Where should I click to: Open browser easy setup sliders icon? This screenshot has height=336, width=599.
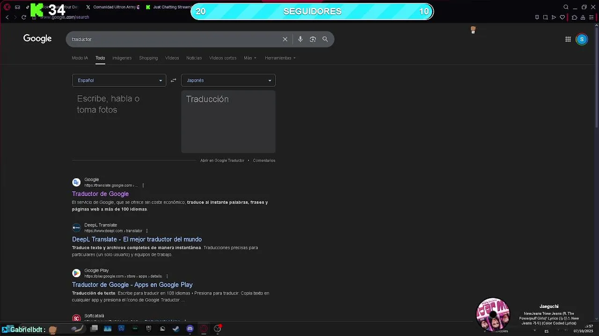(591, 17)
